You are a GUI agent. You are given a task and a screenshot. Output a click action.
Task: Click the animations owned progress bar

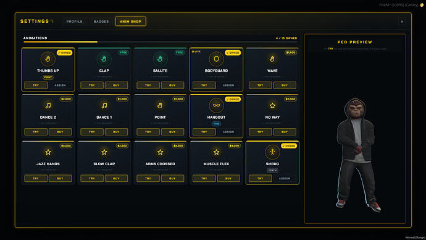pyautogui.click(x=161, y=42)
